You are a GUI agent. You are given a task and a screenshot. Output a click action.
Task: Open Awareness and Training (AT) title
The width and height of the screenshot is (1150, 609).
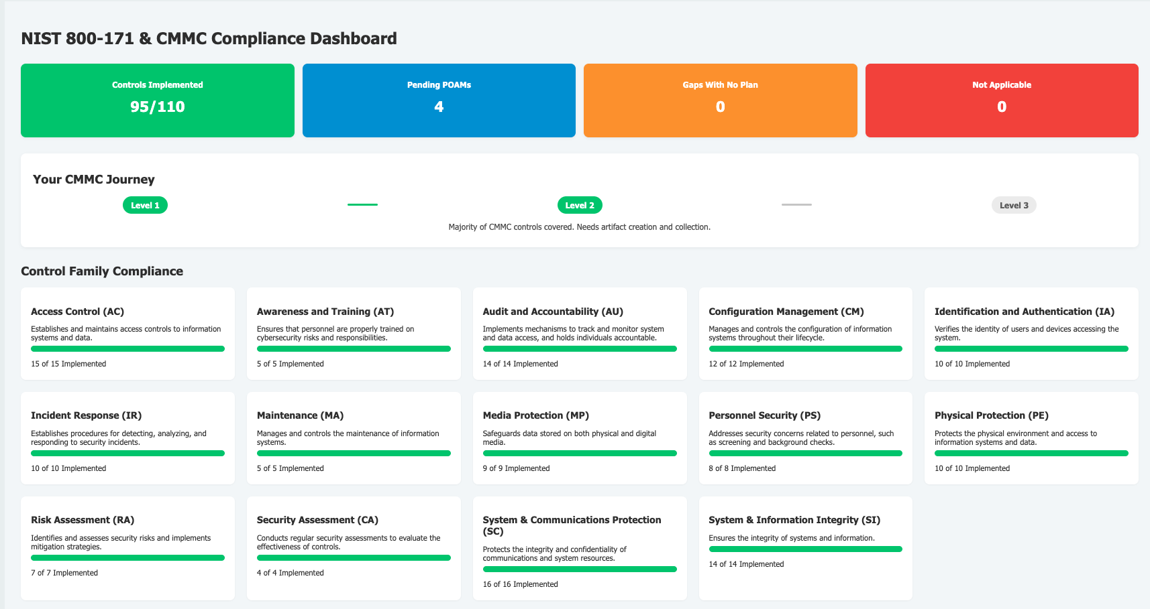coord(325,312)
